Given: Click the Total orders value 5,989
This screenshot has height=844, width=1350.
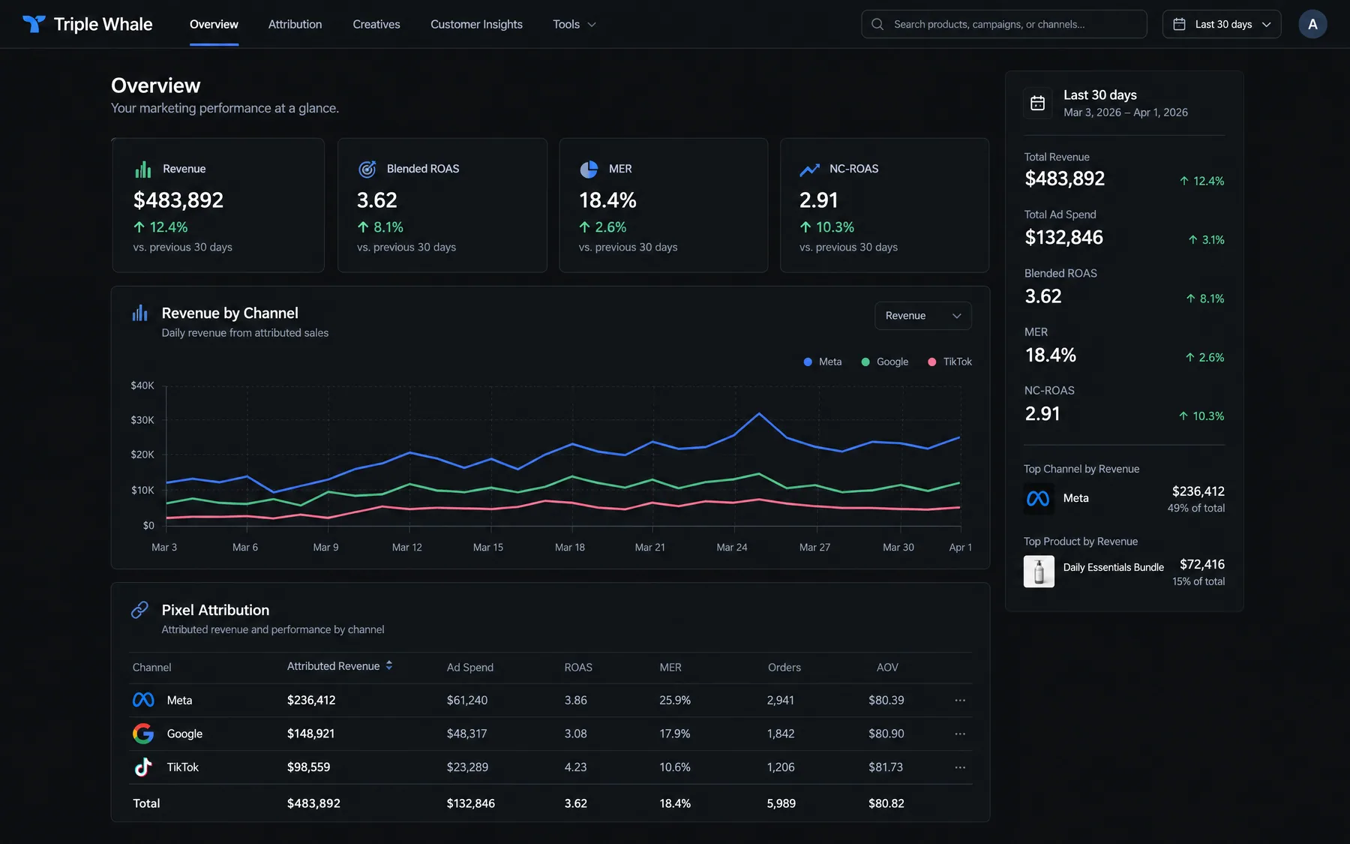Looking at the screenshot, I should [781, 803].
